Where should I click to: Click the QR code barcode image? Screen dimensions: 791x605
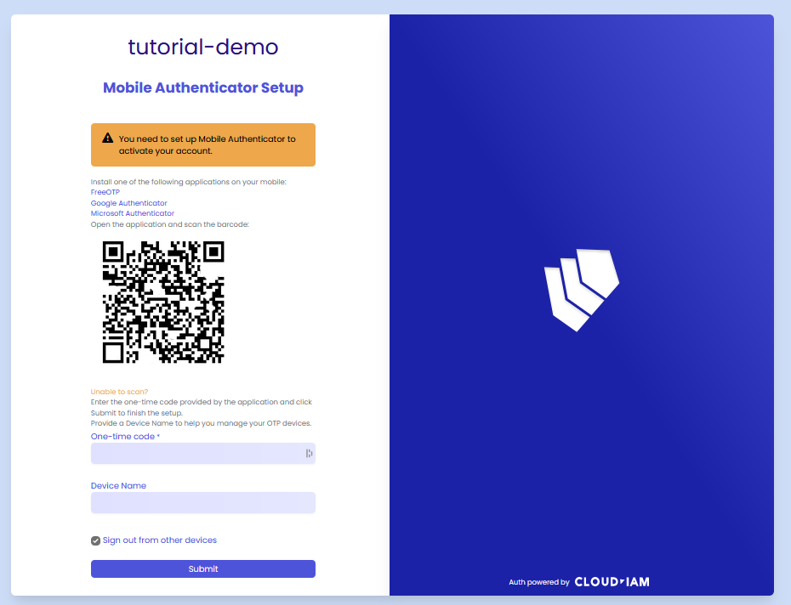click(x=163, y=302)
